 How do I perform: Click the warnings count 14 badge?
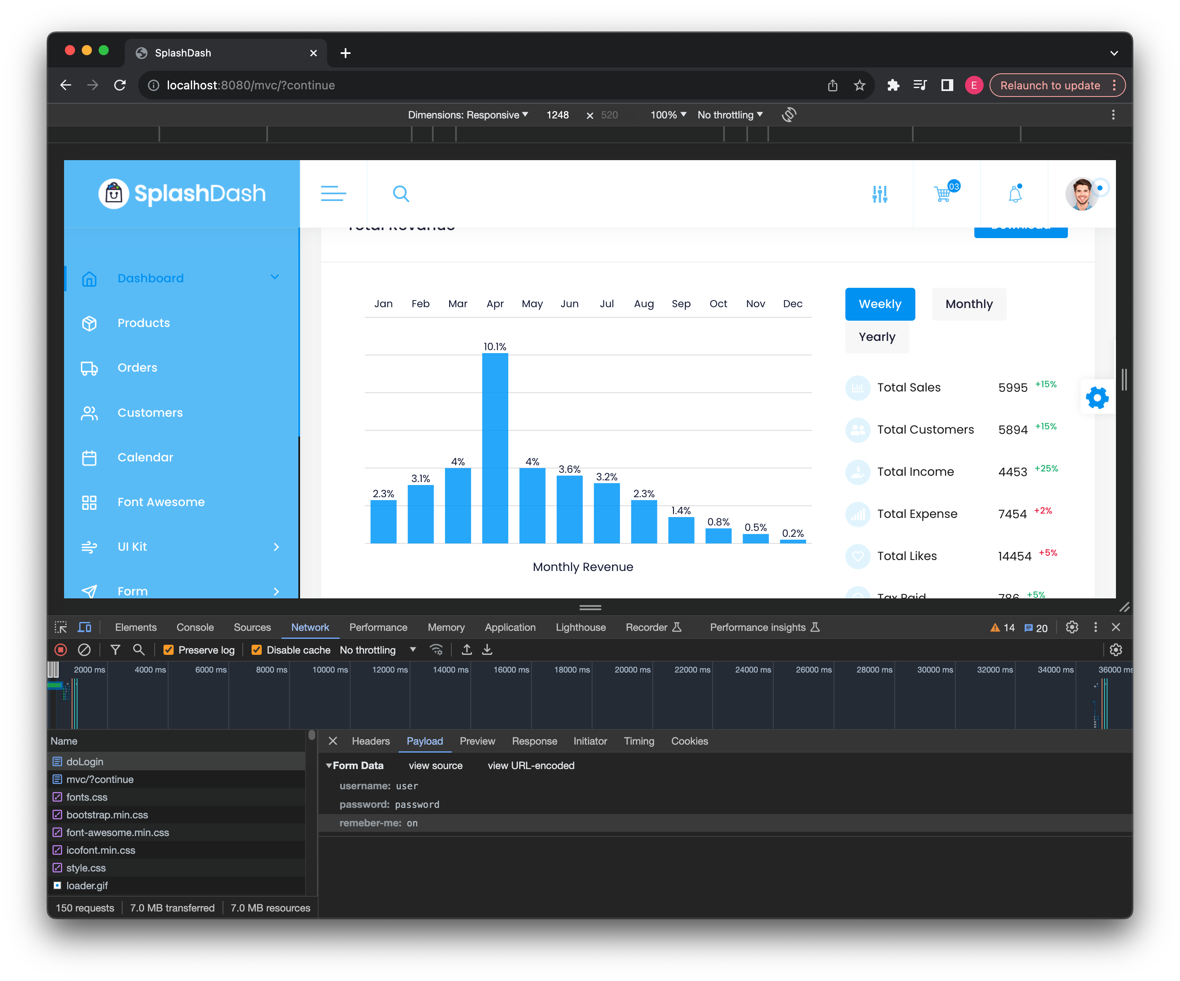tap(1003, 628)
